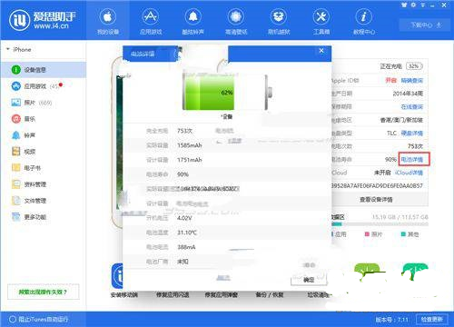
Task: Click the T-shirt skin icon in title bar
Action: point(404,5)
